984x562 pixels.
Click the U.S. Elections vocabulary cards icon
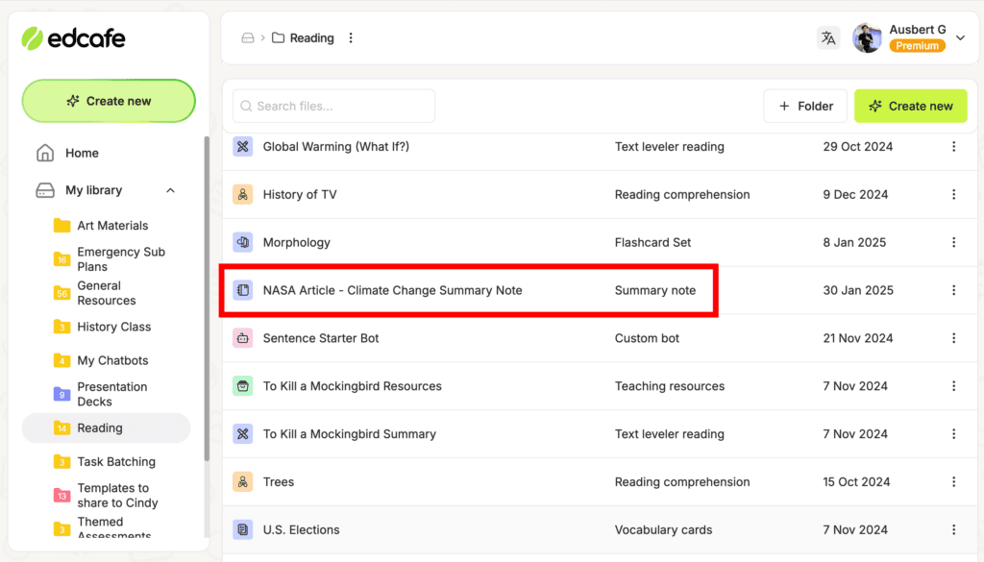pyautogui.click(x=243, y=530)
